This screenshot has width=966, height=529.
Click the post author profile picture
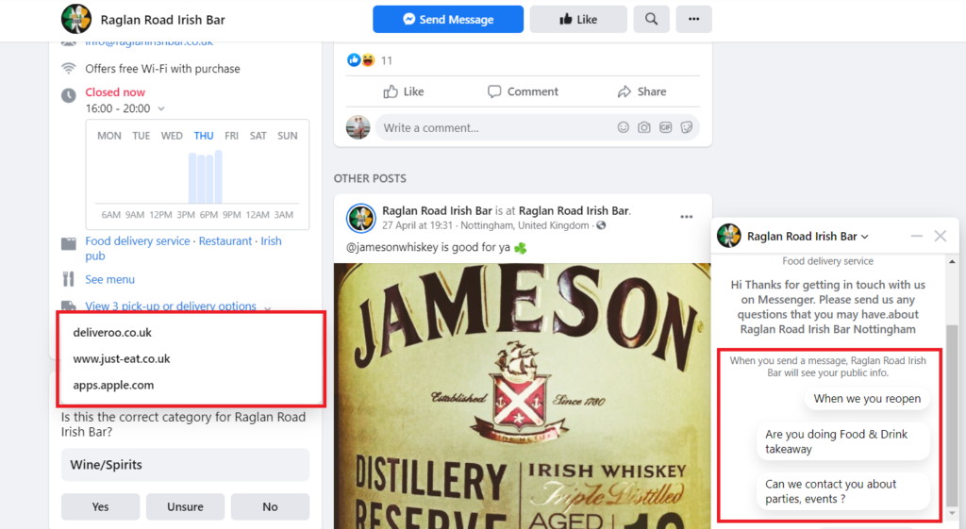pos(361,218)
